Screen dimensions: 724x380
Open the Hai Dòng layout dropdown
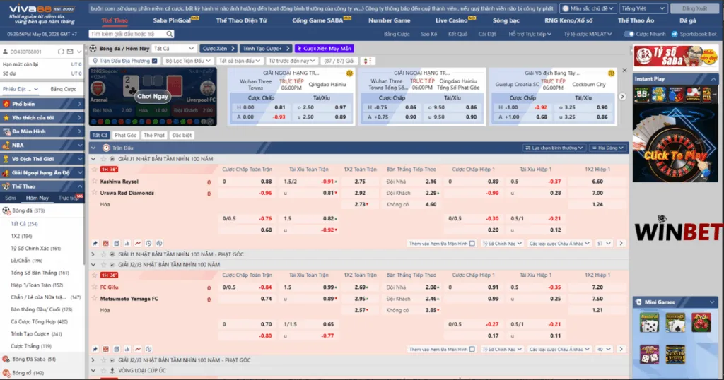coord(607,148)
